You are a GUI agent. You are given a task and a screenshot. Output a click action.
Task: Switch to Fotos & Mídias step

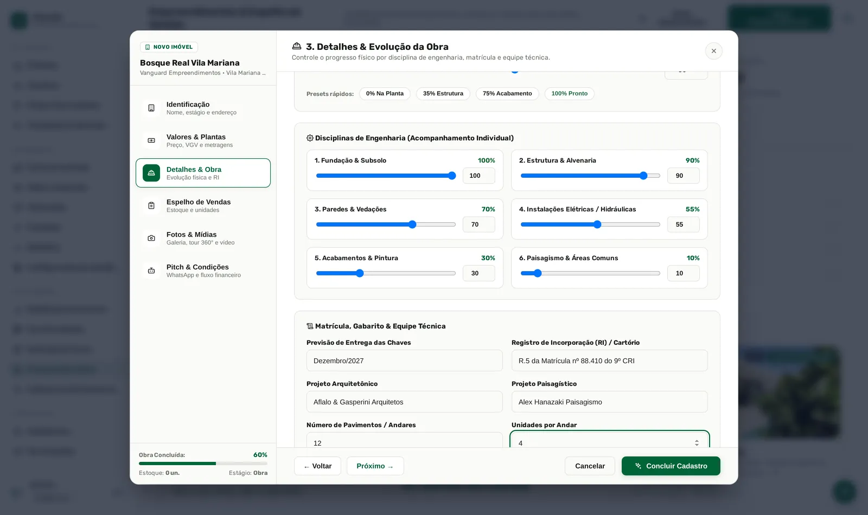tap(203, 238)
